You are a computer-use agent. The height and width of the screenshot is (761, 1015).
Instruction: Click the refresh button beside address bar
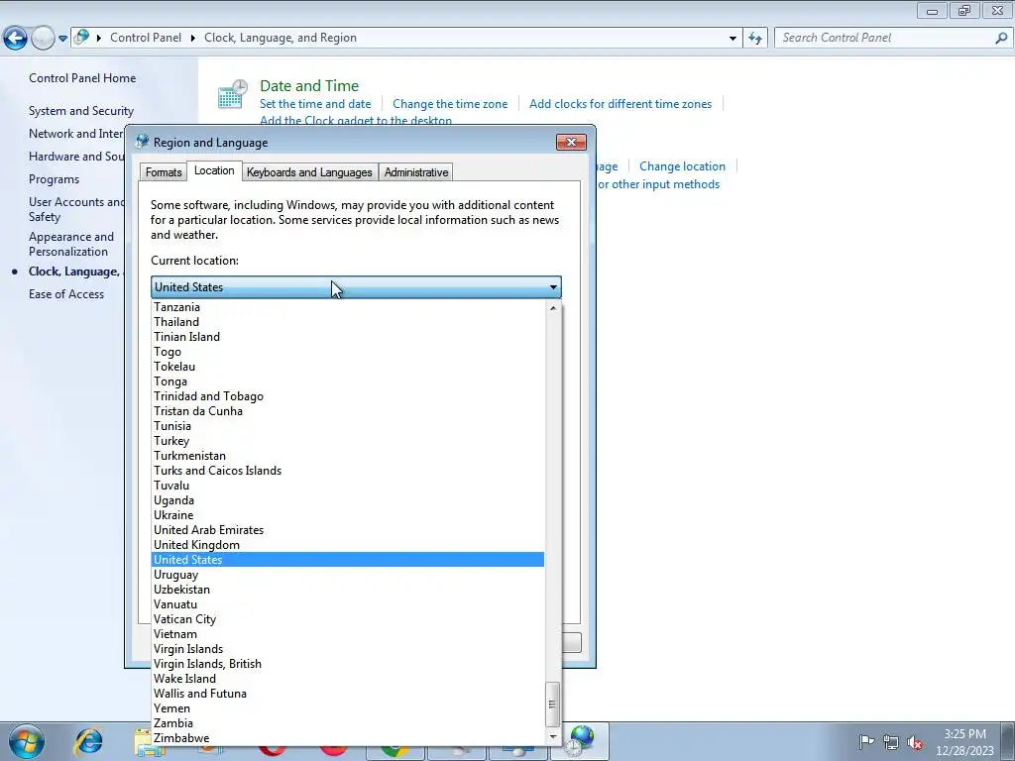click(755, 39)
